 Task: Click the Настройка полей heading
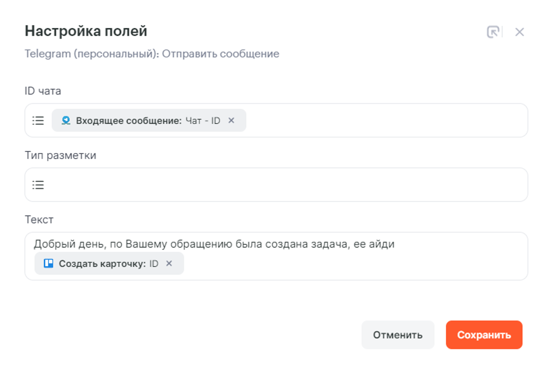pos(86,31)
